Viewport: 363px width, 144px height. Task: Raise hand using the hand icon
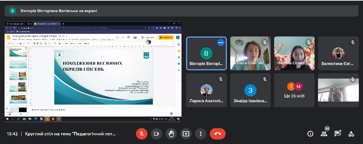pyautogui.click(x=171, y=134)
